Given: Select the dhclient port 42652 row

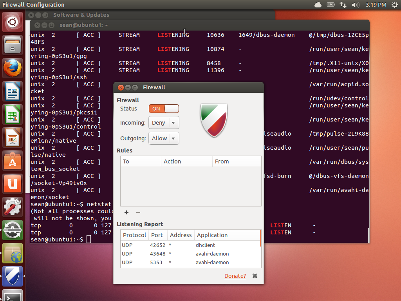Looking at the screenshot, I should [190, 245].
